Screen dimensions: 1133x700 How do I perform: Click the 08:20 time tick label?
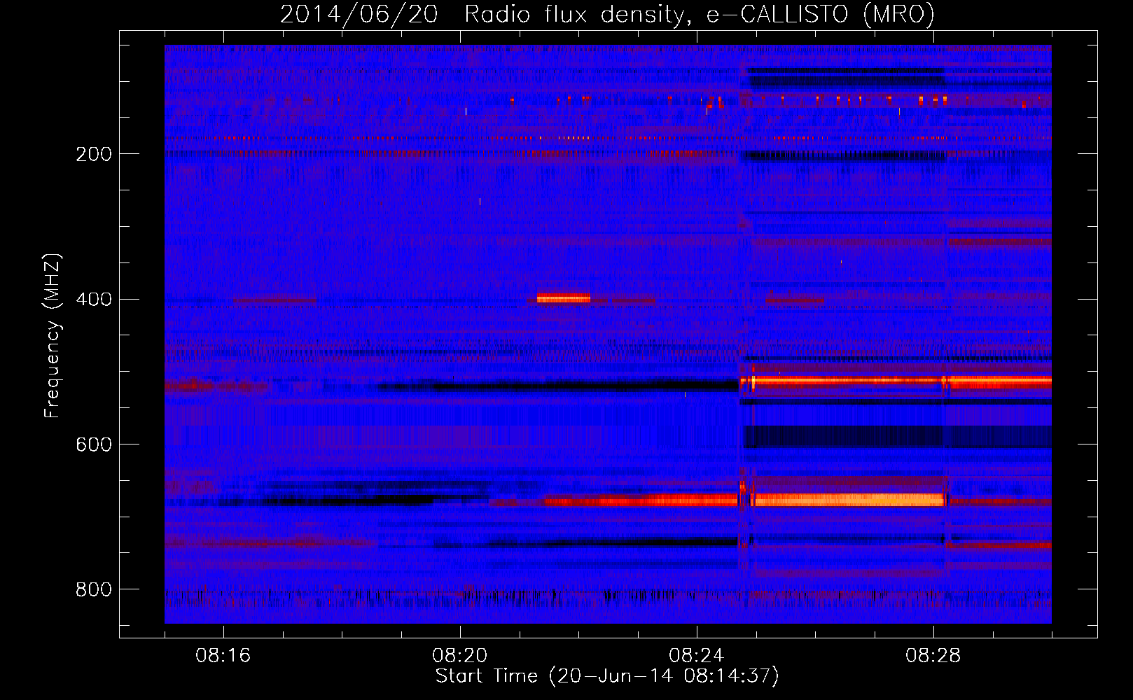click(x=460, y=656)
